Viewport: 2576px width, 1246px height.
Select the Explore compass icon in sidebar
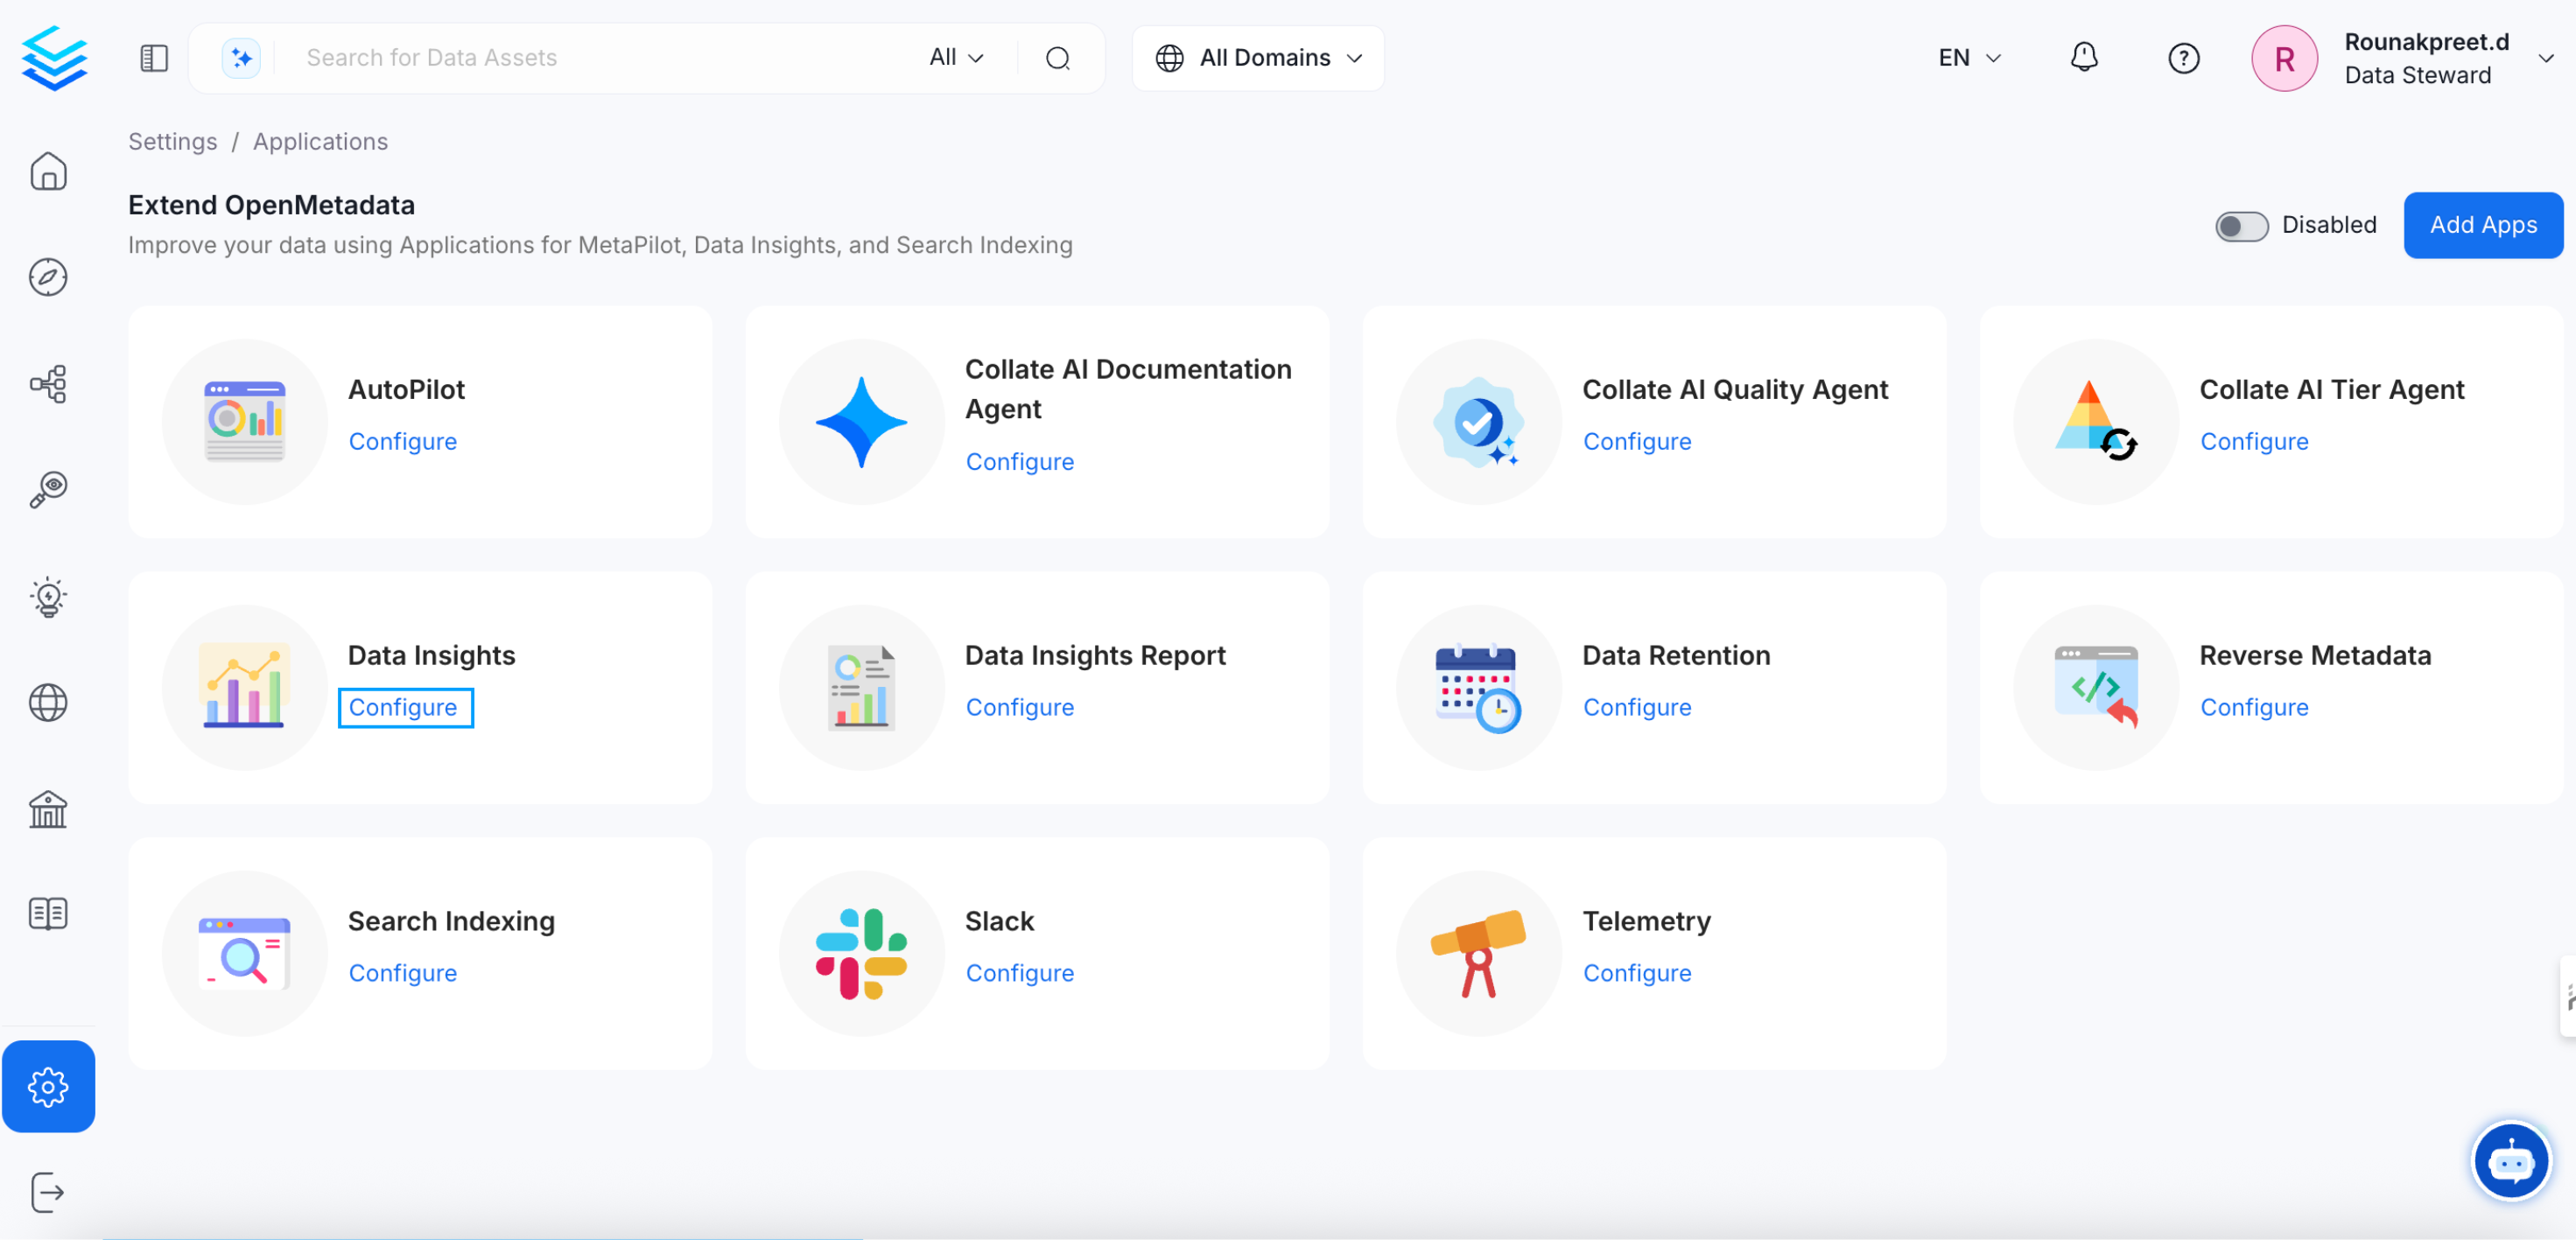[x=49, y=277]
